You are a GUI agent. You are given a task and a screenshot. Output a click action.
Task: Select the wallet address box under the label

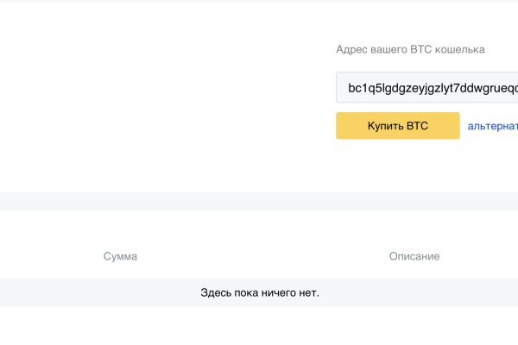[x=427, y=88]
